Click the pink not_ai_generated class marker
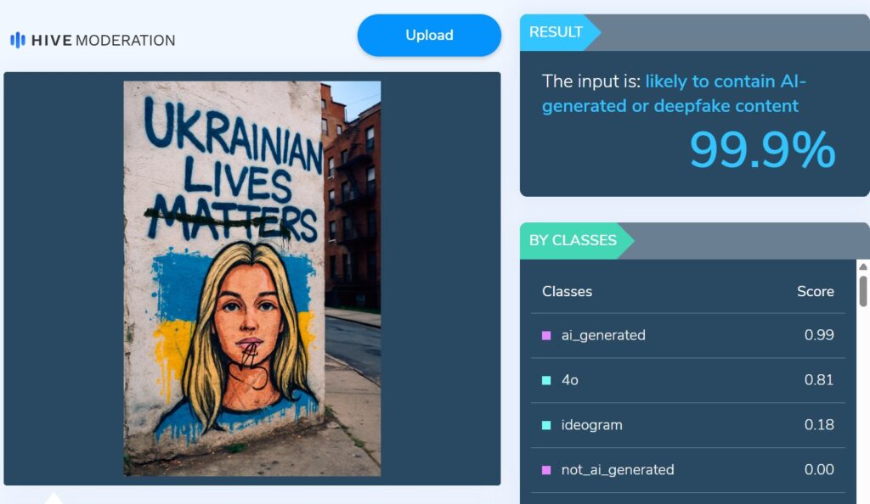Screen dimensions: 870x504 coord(546,470)
